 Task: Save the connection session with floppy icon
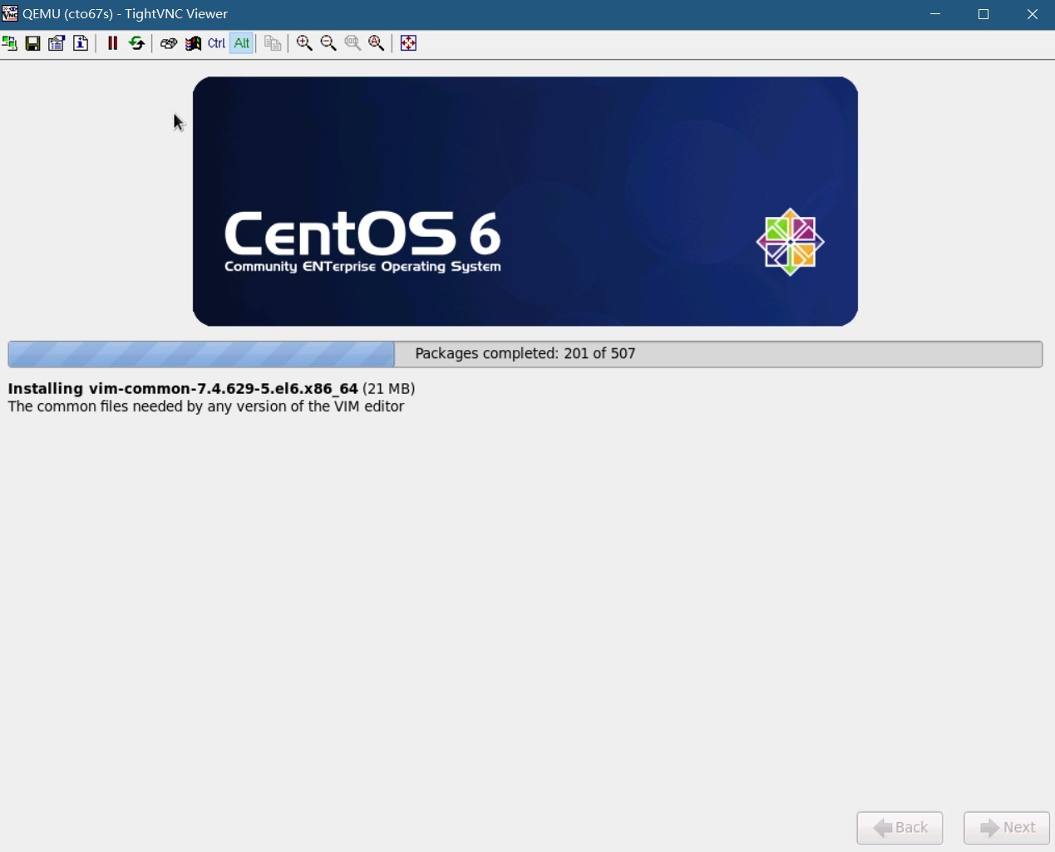click(x=32, y=43)
